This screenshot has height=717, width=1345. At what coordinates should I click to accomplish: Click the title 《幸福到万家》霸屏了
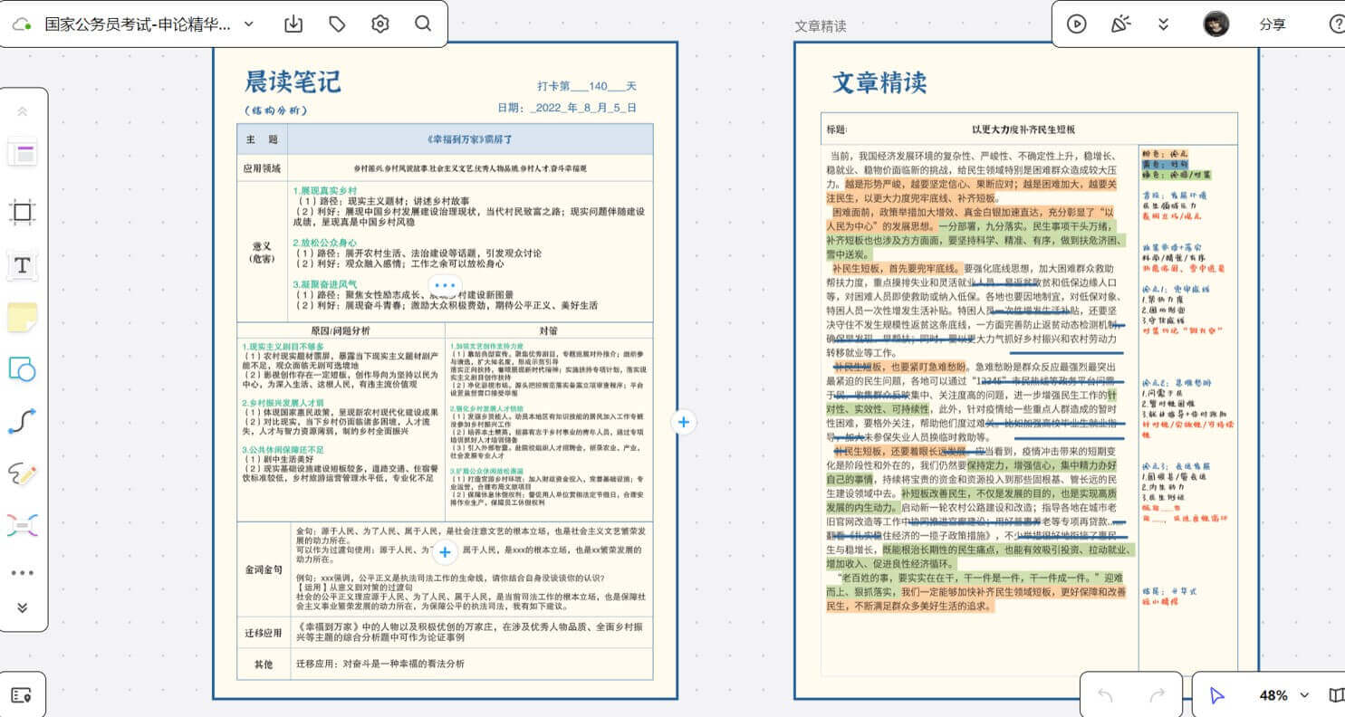point(470,139)
